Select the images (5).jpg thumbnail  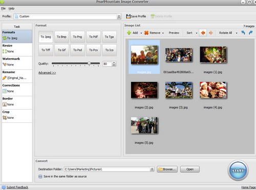coord(144,125)
